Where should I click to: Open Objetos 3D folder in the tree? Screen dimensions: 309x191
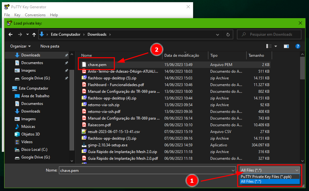[30, 134]
